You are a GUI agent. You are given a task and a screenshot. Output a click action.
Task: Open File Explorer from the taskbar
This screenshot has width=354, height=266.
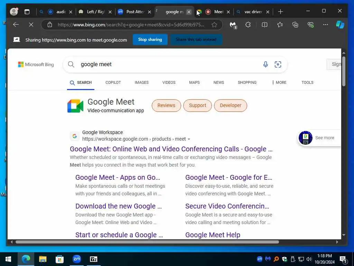click(x=43, y=259)
